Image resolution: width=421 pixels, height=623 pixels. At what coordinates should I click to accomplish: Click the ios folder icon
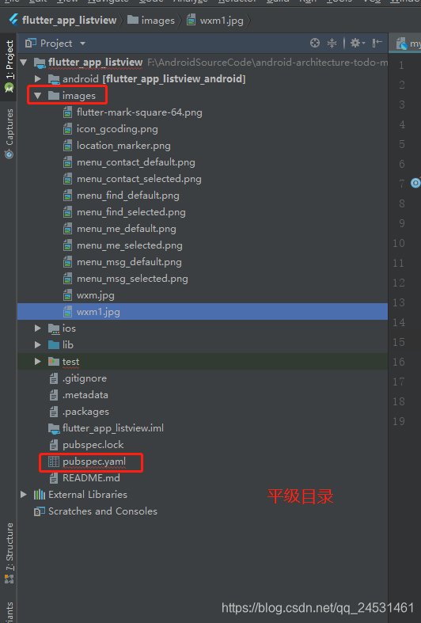[54, 329]
